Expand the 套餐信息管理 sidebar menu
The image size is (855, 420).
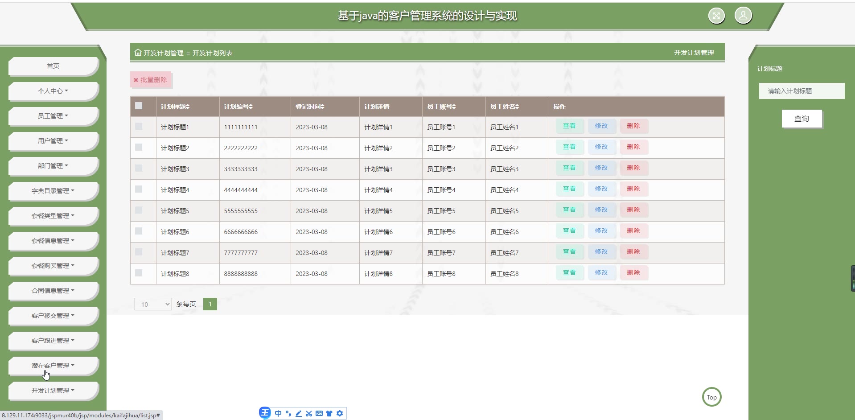pyautogui.click(x=53, y=241)
